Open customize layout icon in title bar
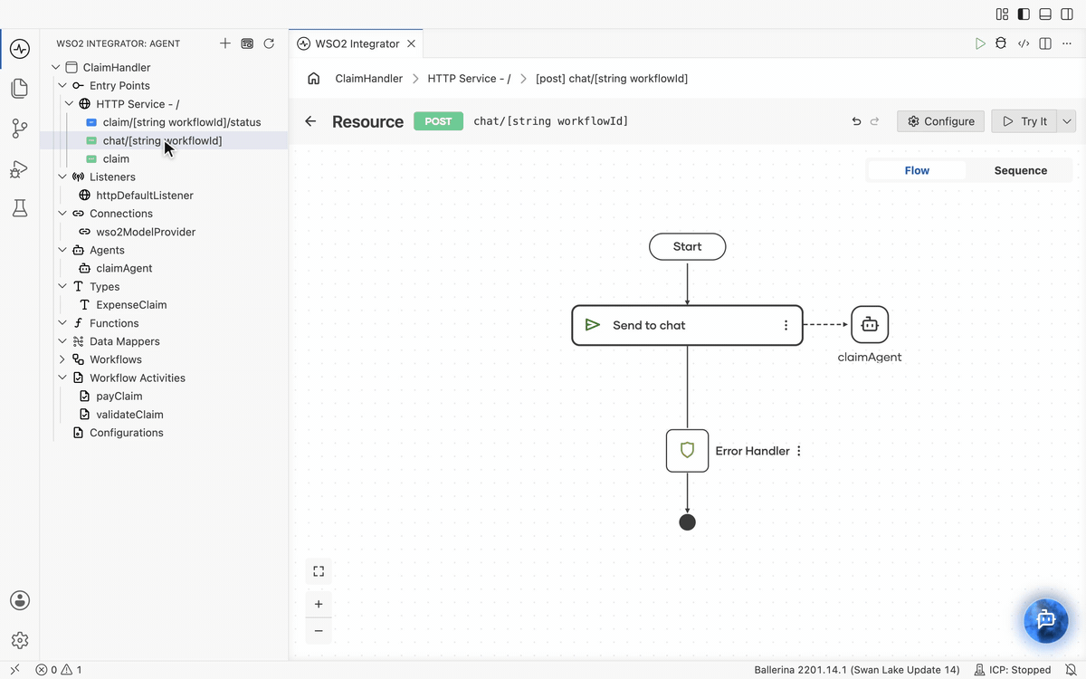The image size is (1086, 679). pos(1002,14)
